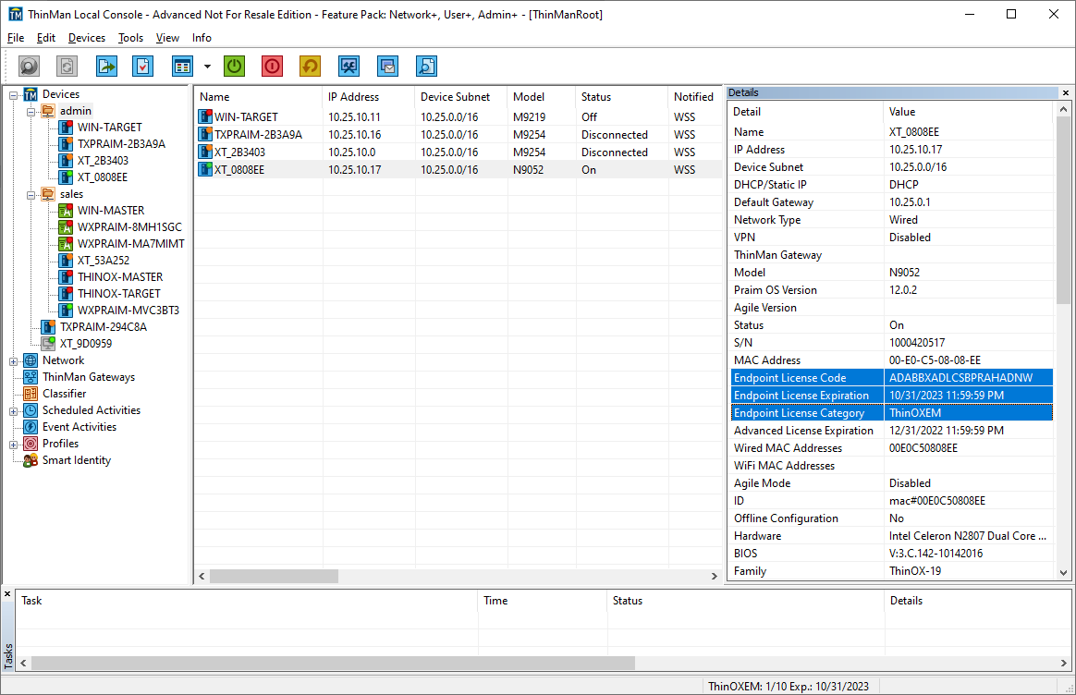The width and height of the screenshot is (1076, 695).
Task: Open the Tools menu
Action: [x=130, y=38]
